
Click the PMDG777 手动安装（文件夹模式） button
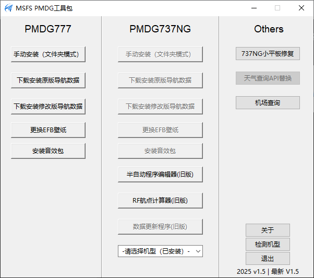pos(48,54)
